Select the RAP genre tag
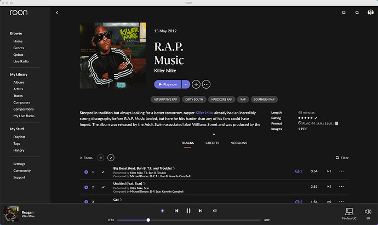378x225 pixels. (x=243, y=100)
